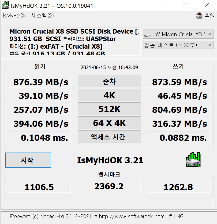Open the IsMyHdOK menu
Screen dimensions: 217x224
coord(15,16)
